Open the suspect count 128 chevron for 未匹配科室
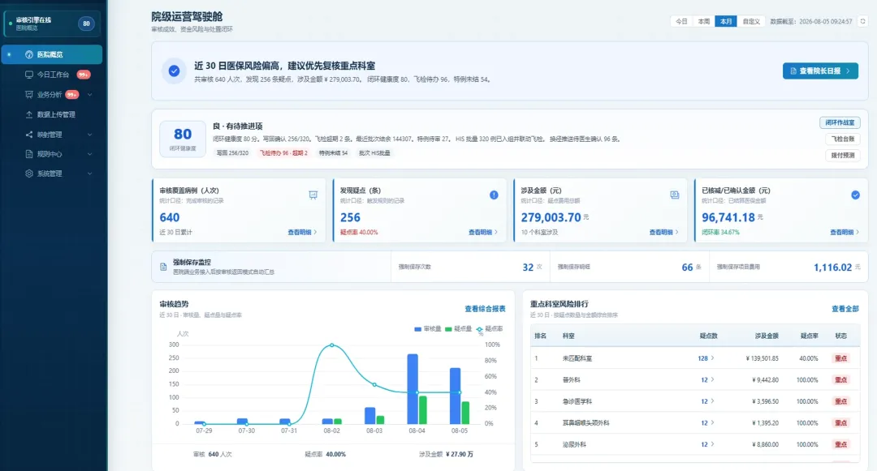The height and width of the screenshot is (471, 877). pos(712,358)
